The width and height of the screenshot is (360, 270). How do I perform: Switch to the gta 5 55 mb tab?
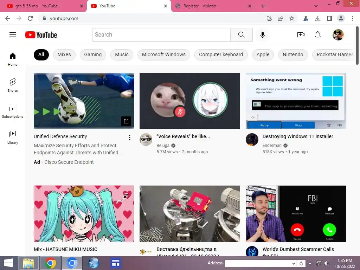click(43, 6)
